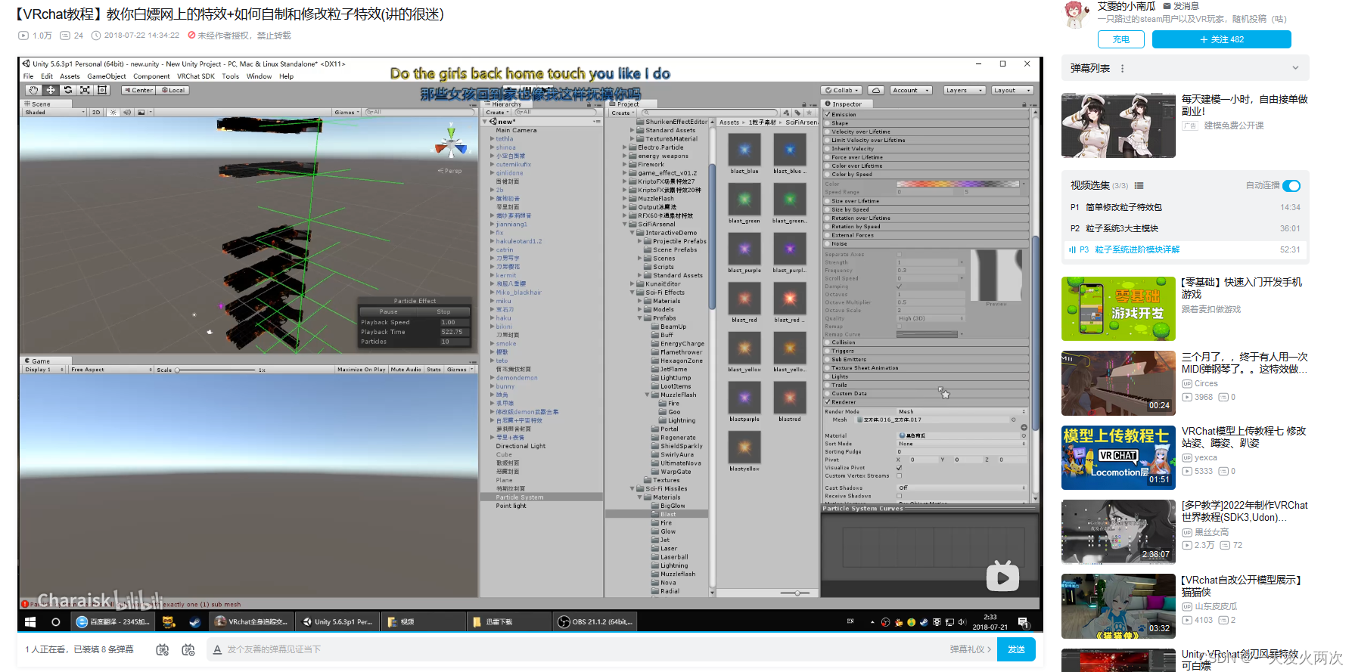
Task: Toggle Separate Axes checkbox
Action: (x=900, y=254)
